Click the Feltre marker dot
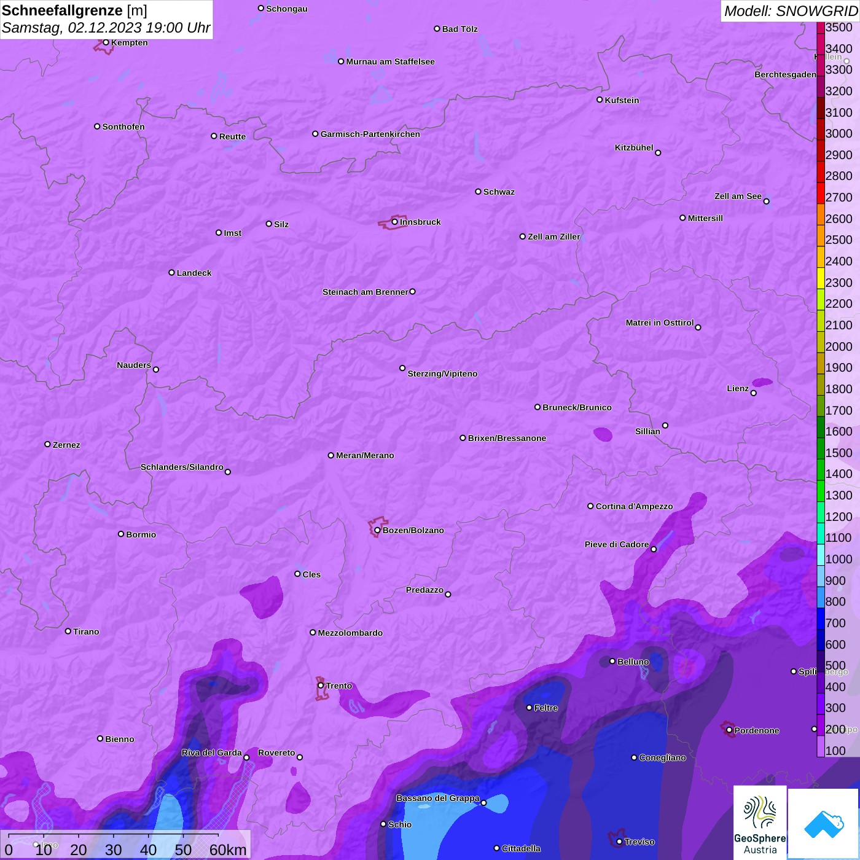The width and height of the screenshot is (860, 860). coord(529,708)
